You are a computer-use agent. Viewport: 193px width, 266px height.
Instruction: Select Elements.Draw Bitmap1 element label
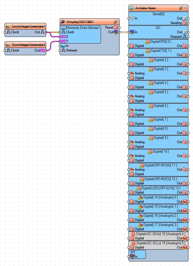point(83,28)
